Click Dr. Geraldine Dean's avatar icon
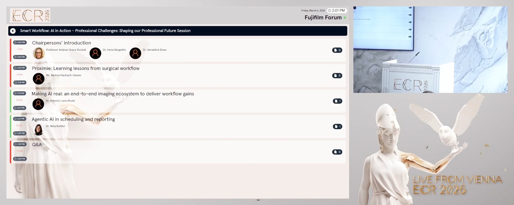This screenshot has width=514, height=205. 135,53
